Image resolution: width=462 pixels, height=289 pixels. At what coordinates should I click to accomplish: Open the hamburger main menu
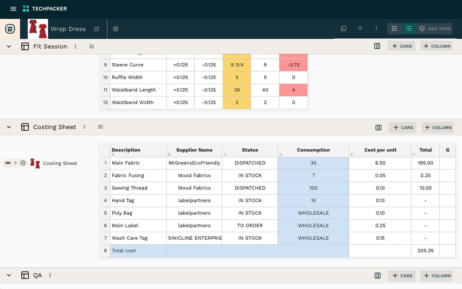pos(13,9)
